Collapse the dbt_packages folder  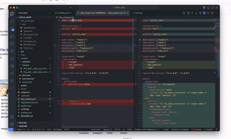pyautogui.click(x=19, y=21)
